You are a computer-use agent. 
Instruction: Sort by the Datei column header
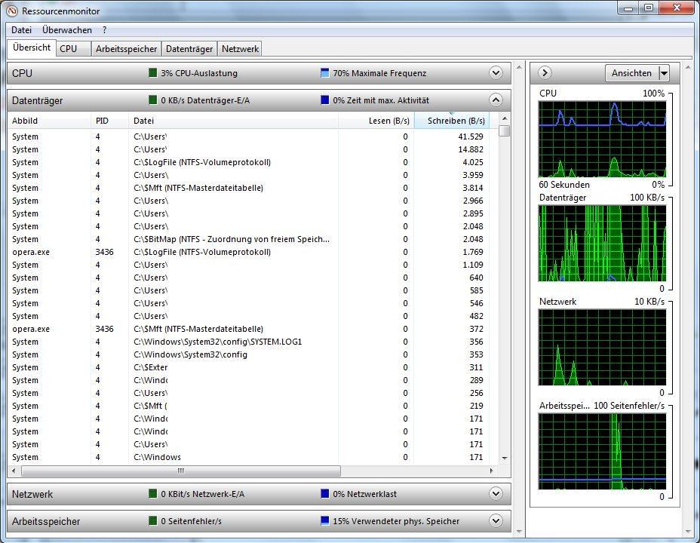coord(234,121)
